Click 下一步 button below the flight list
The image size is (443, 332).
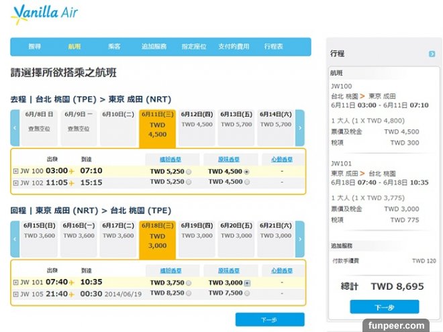pyautogui.click(x=269, y=320)
